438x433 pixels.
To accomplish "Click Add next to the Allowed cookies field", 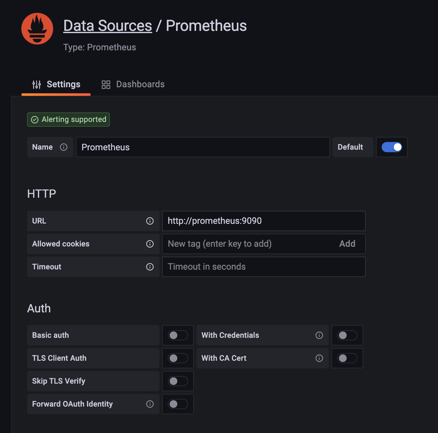I will (347, 244).
